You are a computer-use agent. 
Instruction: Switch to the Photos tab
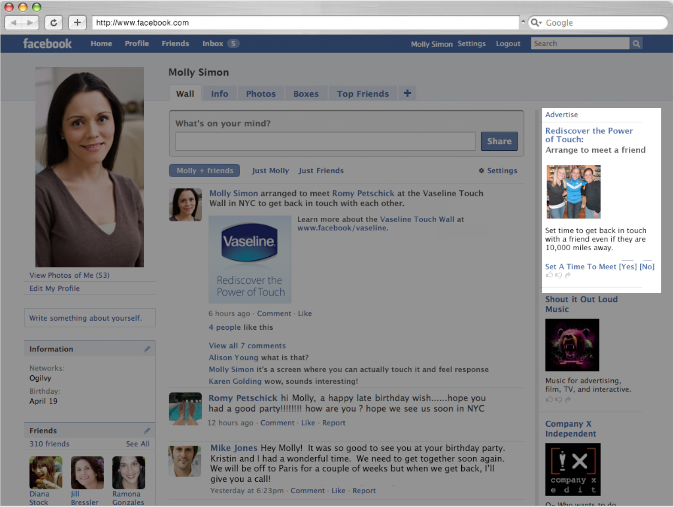click(x=261, y=93)
